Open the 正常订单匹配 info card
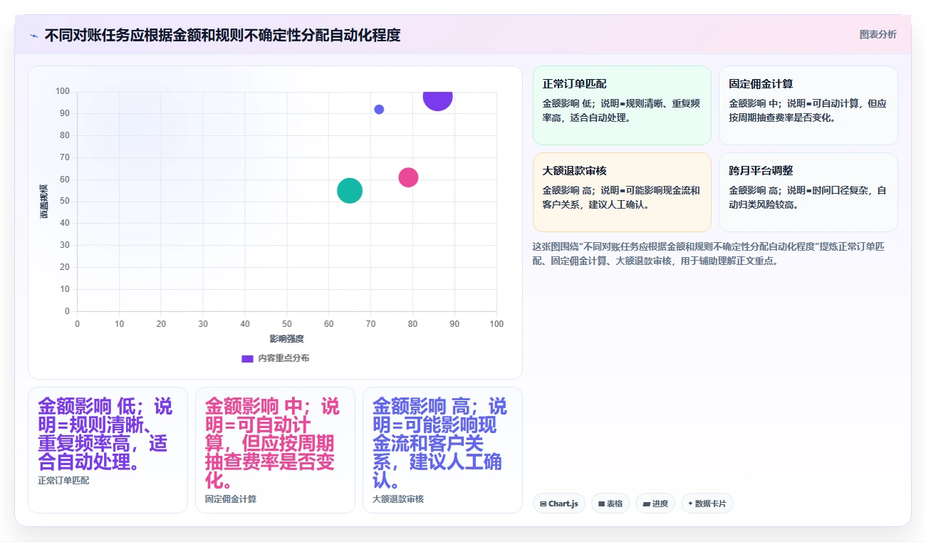 (x=622, y=105)
